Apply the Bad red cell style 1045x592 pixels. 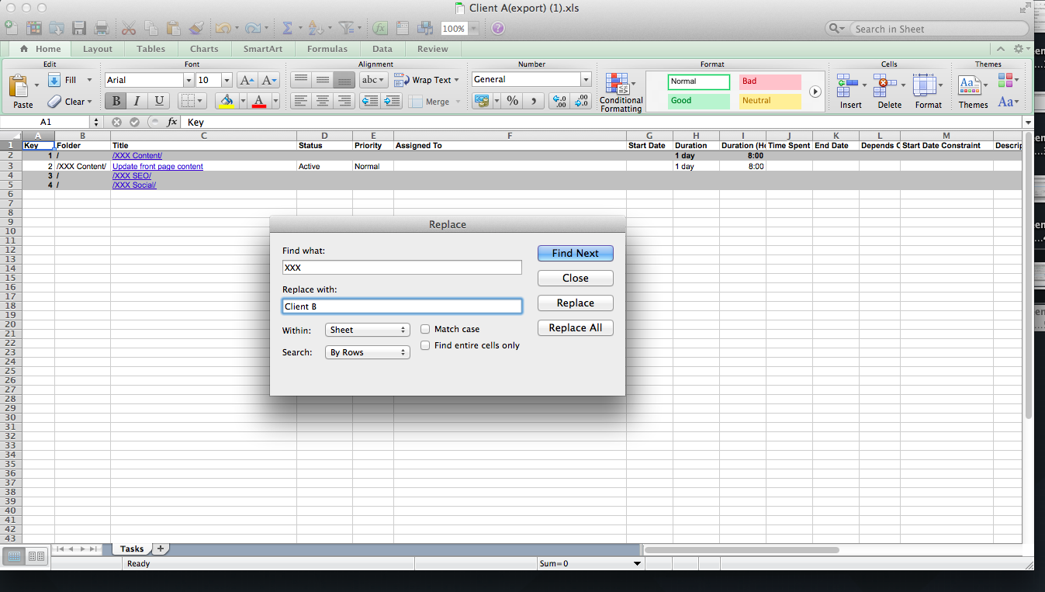point(770,81)
